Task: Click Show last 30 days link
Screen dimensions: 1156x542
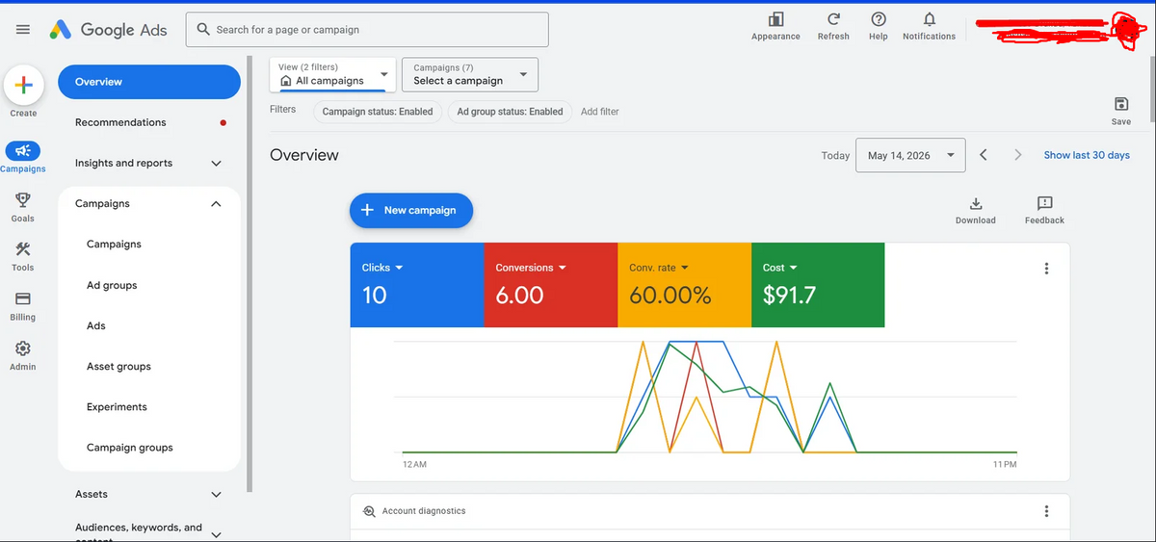Action: pyautogui.click(x=1087, y=155)
